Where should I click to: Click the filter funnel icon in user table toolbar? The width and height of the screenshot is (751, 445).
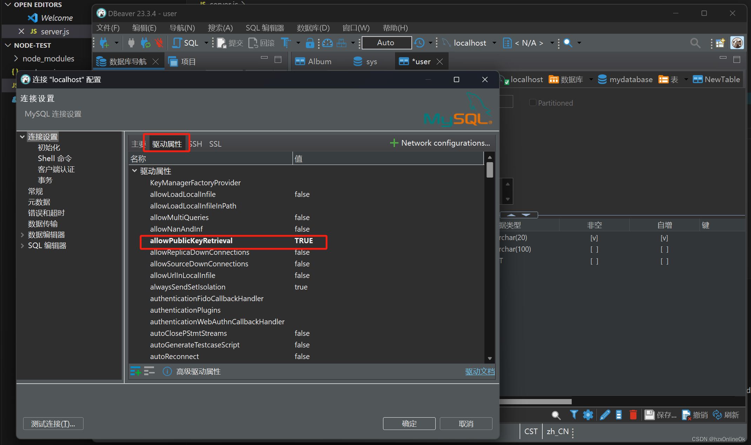(x=574, y=415)
